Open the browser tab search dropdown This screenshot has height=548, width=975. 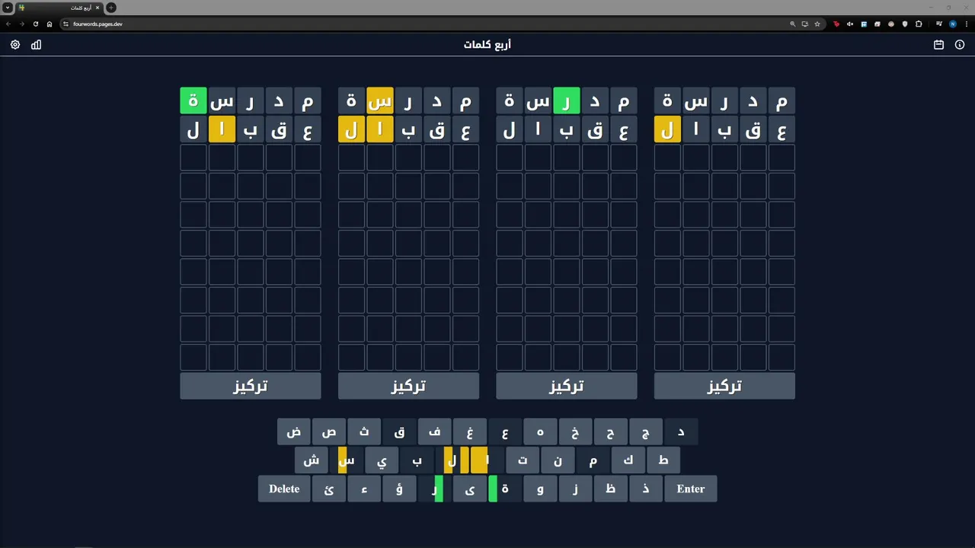click(x=8, y=8)
